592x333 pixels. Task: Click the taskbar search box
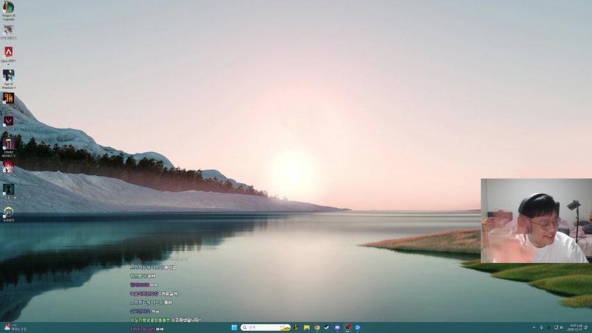(265, 327)
